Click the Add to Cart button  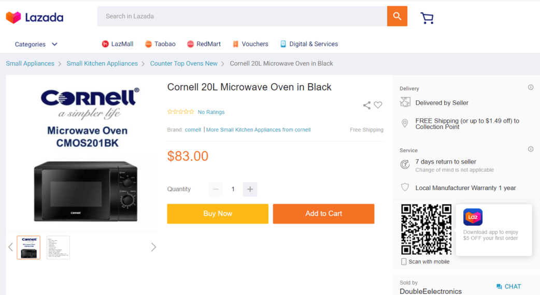click(x=324, y=214)
